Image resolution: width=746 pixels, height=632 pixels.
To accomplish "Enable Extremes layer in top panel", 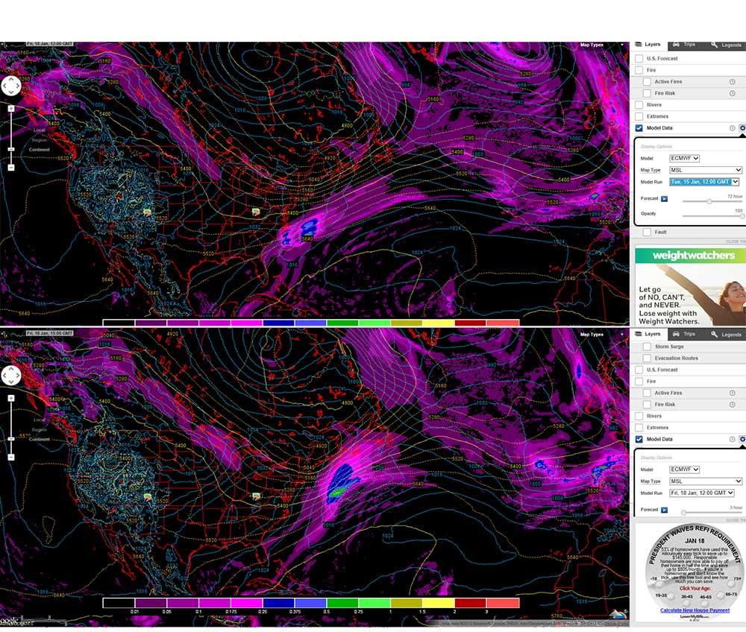I will click(639, 116).
